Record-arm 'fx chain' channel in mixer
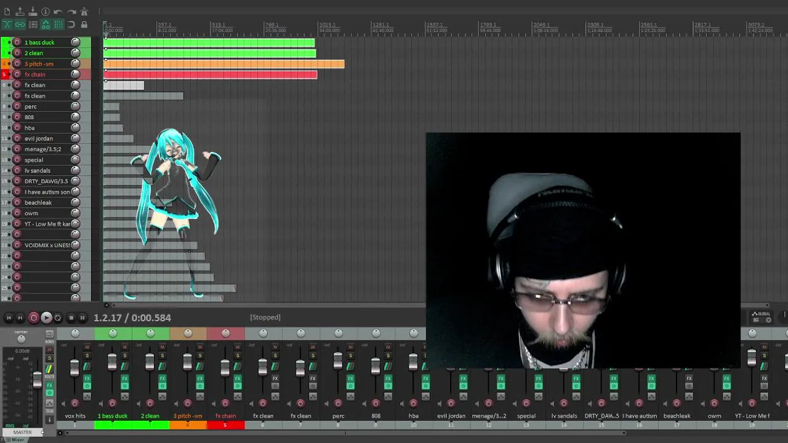788x443 pixels. pos(225,404)
